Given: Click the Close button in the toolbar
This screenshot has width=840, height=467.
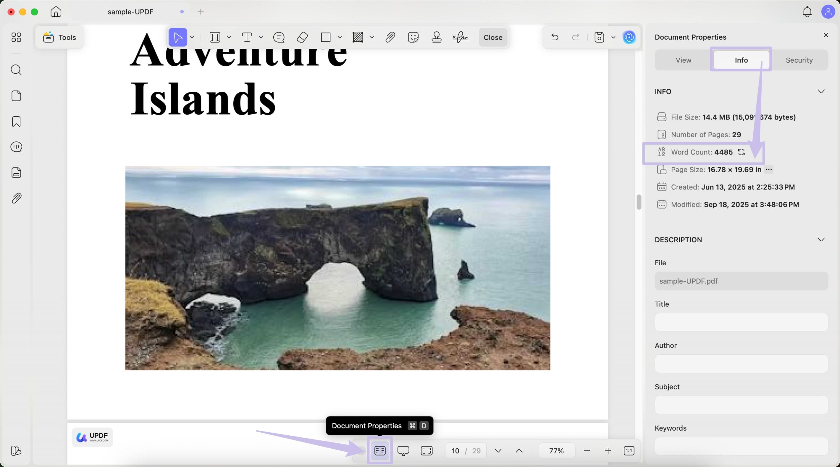Looking at the screenshot, I should point(493,37).
